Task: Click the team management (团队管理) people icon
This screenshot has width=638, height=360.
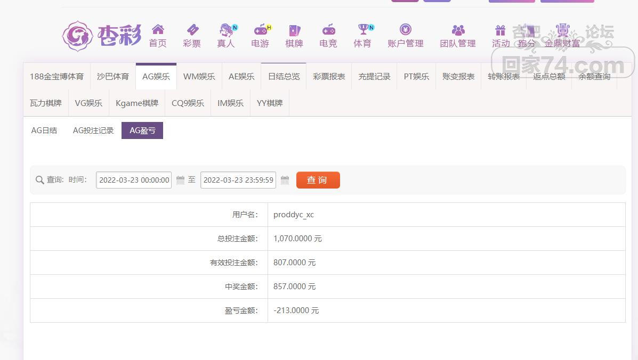Action: [x=458, y=30]
